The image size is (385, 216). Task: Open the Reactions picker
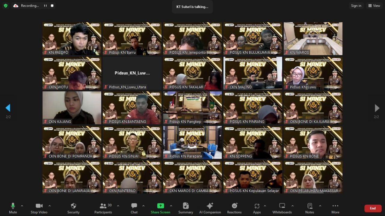pyautogui.click(x=234, y=208)
